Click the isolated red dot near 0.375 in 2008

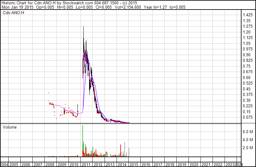(x=49, y=93)
